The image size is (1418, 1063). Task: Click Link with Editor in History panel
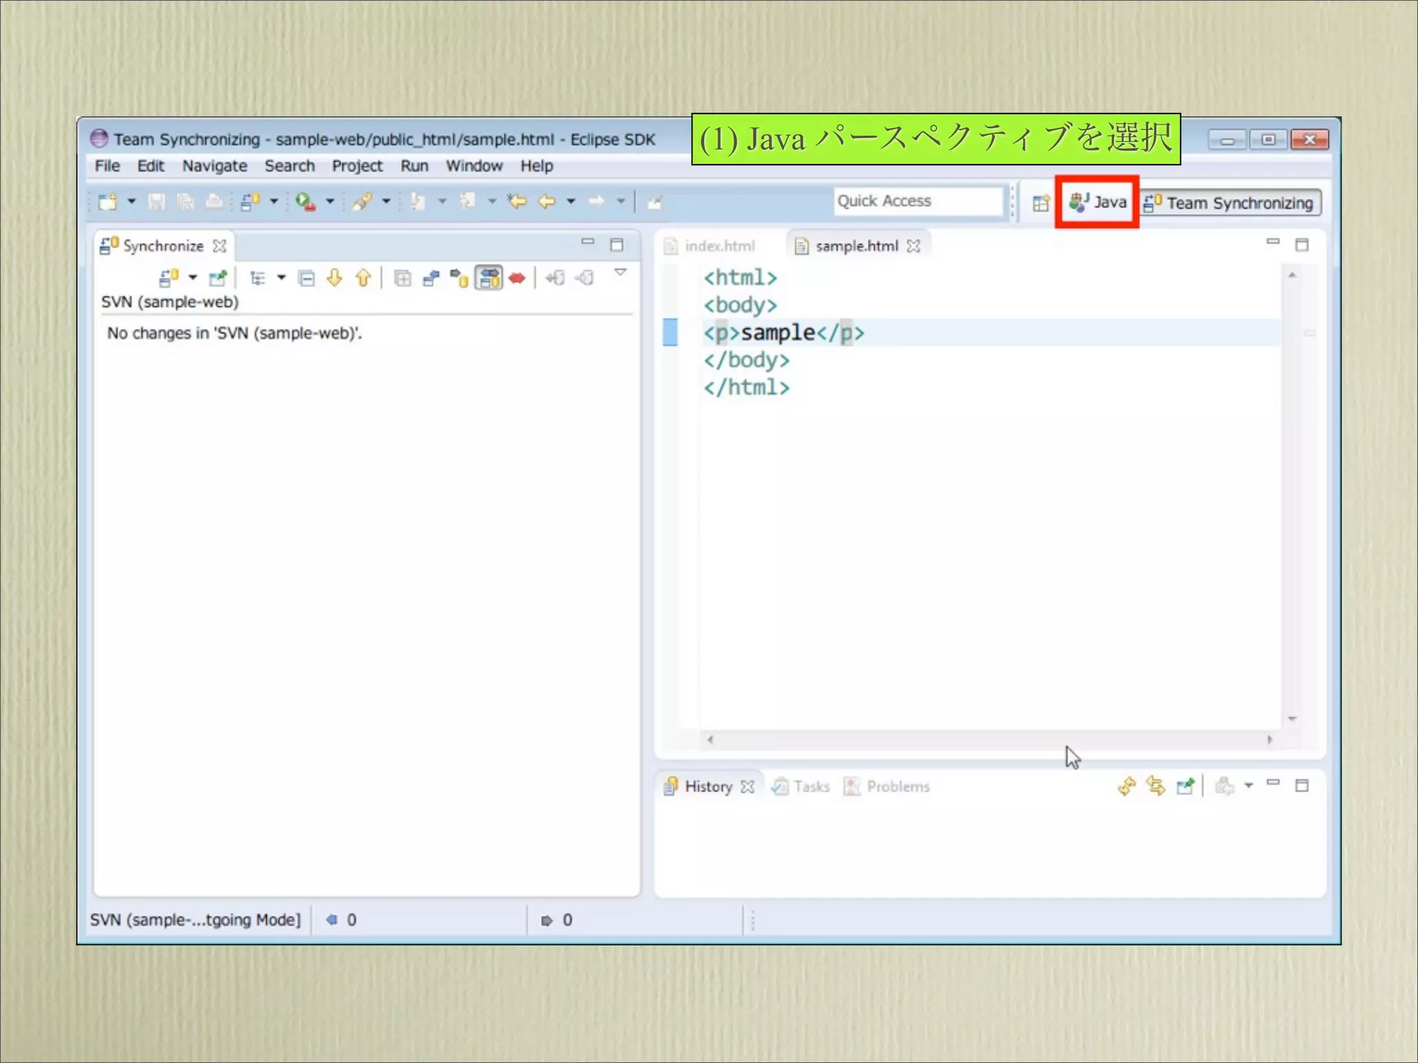pyautogui.click(x=1156, y=786)
